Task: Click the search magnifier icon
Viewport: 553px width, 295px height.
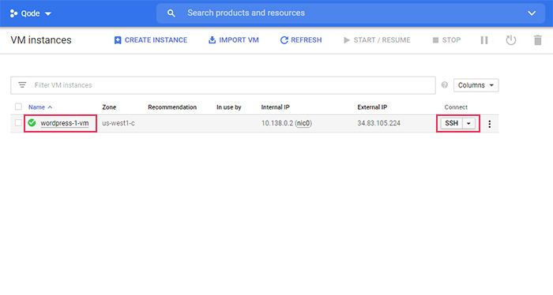Action: point(171,13)
